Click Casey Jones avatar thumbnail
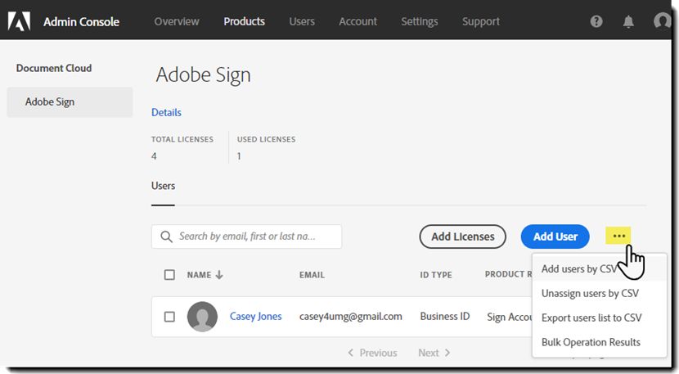The image size is (679, 374). click(202, 317)
